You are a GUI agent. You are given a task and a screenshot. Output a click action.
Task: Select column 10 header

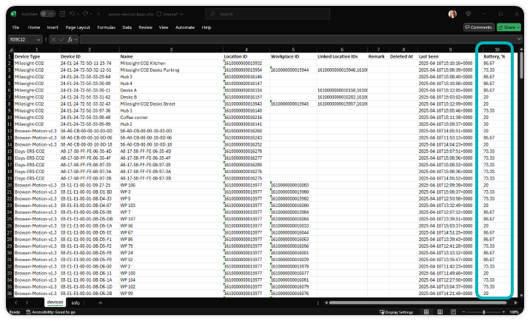[x=497, y=50]
